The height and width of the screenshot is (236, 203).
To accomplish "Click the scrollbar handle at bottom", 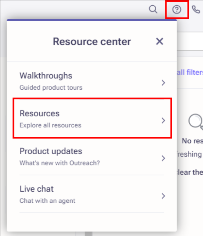I will point(88,234).
